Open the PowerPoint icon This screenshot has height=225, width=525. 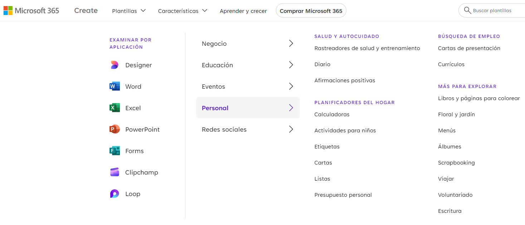coord(115,129)
